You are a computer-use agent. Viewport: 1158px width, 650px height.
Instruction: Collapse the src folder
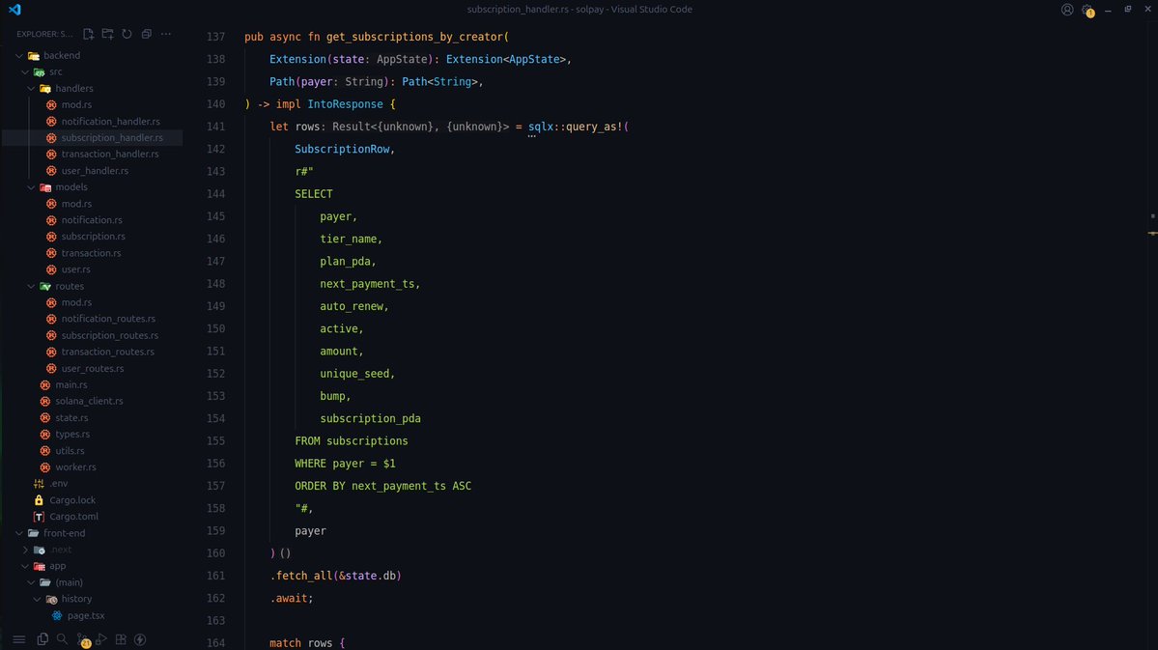pyautogui.click(x=25, y=71)
